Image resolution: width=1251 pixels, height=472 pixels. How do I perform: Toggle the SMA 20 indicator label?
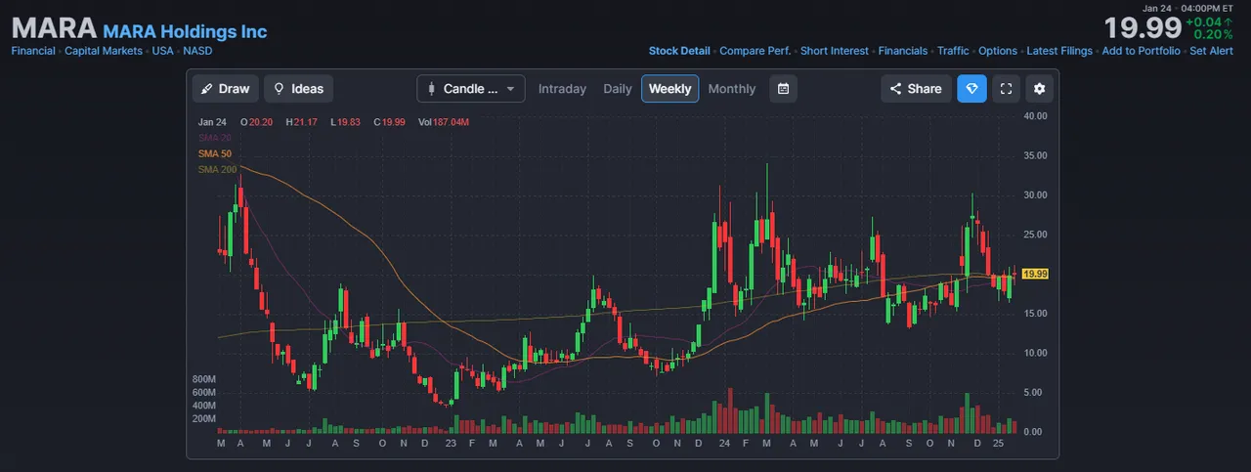[214, 138]
